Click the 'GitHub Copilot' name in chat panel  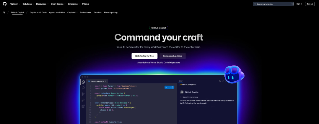pos(191,92)
